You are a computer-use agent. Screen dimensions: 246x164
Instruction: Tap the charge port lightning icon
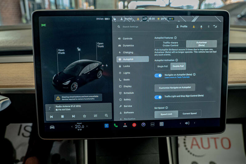coord(107,66)
